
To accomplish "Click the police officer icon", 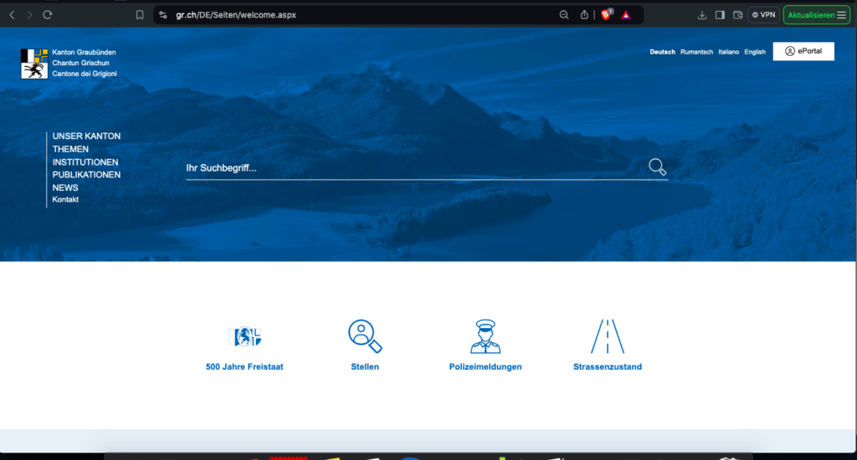I will pyautogui.click(x=485, y=336).
